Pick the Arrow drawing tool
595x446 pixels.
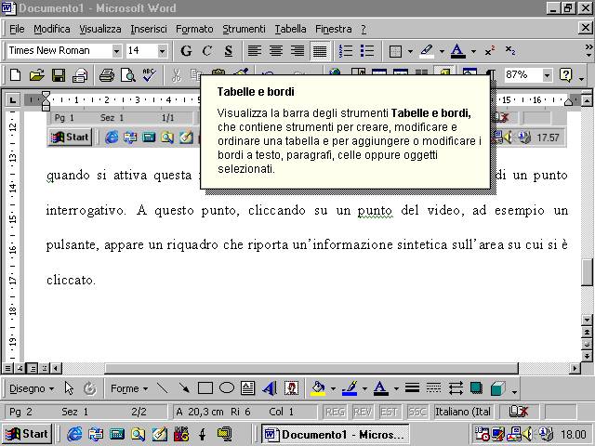click(184, 388)
